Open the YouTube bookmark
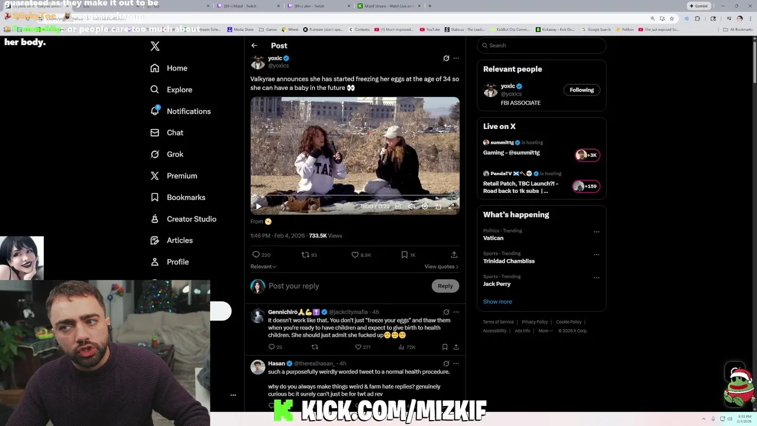 click(430, 29)
